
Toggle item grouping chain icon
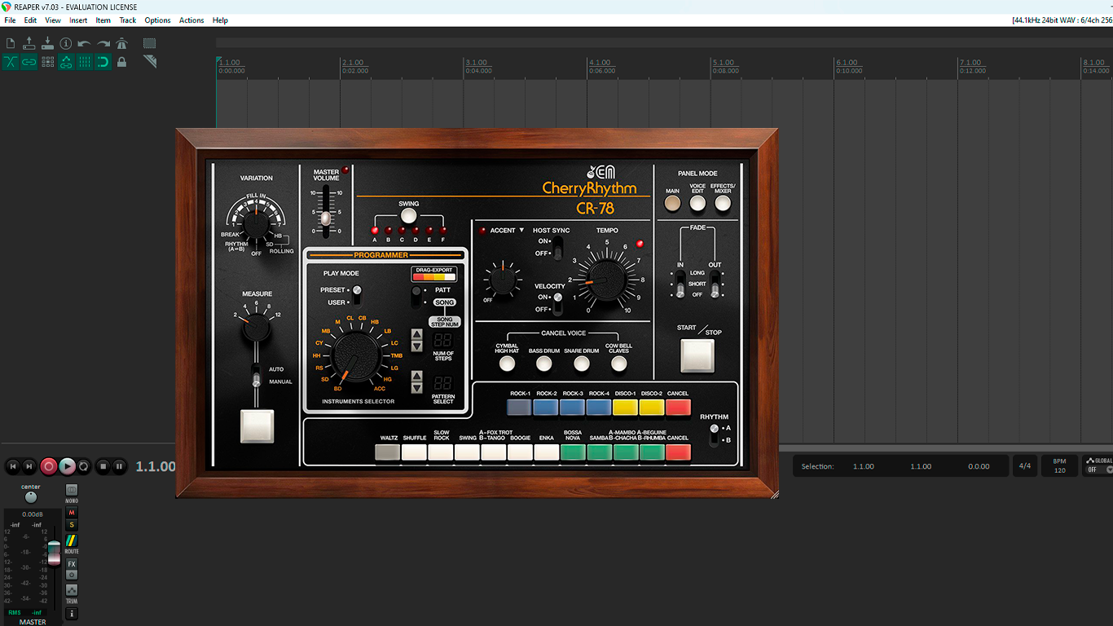pyautogui.click(x=29, y=62)
